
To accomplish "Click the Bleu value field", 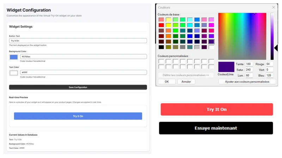I will [269, 75].
